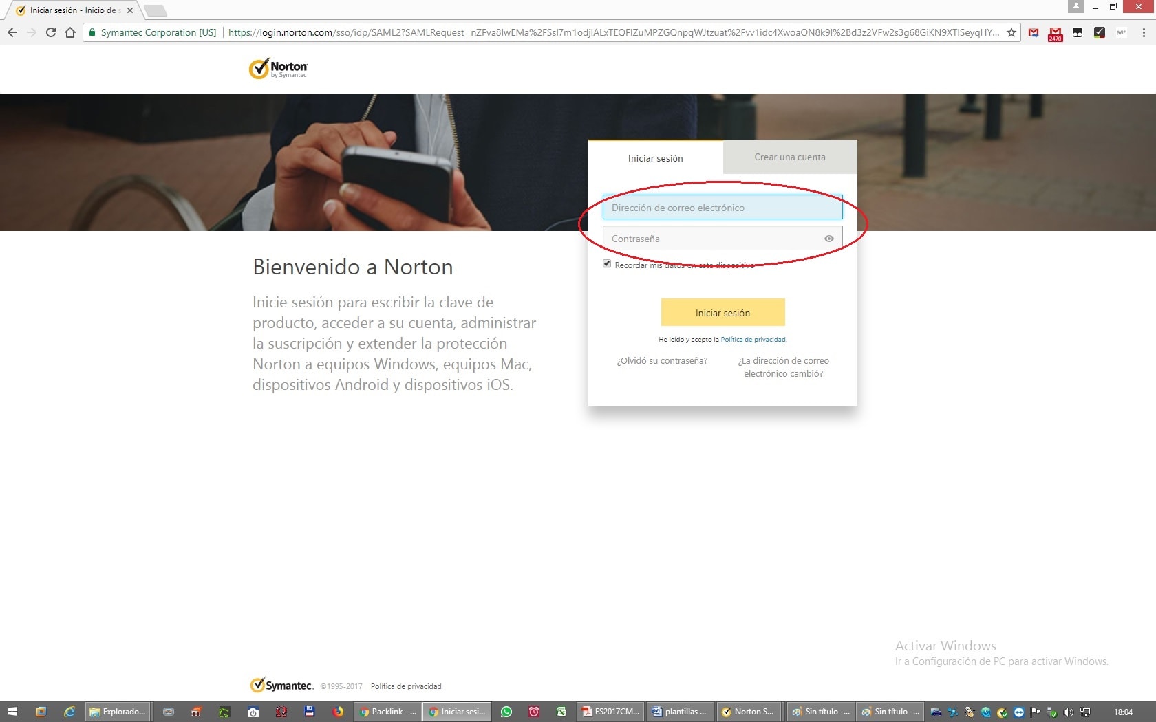Viewport: 1156px width, 722px height.
Task: Launch Firefox from the taskbar
Action: point(338,712)
